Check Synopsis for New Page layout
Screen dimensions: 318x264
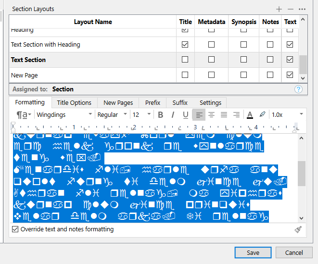(x=243, y=75)
